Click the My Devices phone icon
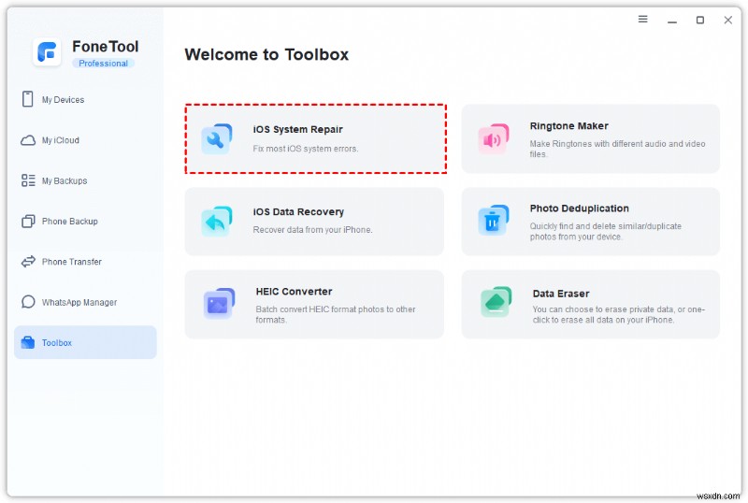This screenshot has width=748, height=503. 28,99
